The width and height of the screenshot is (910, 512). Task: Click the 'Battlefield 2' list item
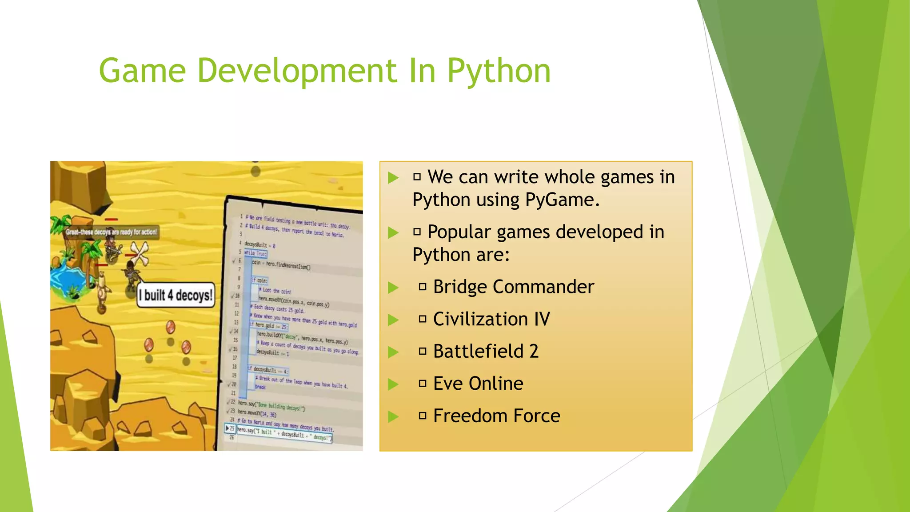[x=486, y=351]
